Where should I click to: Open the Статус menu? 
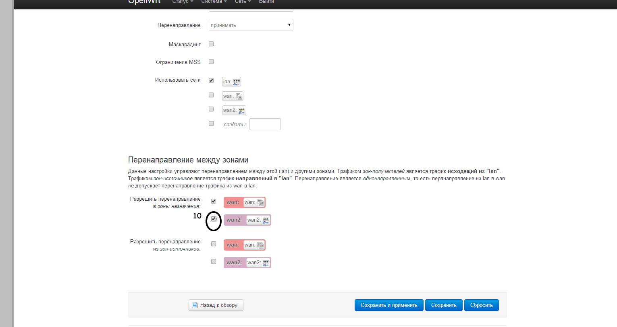183,2
